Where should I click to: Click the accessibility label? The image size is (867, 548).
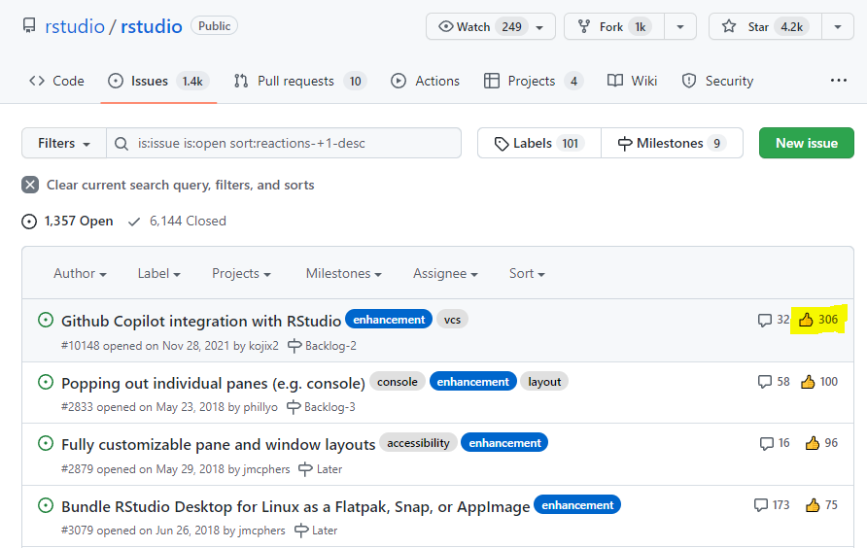[418, 443]
